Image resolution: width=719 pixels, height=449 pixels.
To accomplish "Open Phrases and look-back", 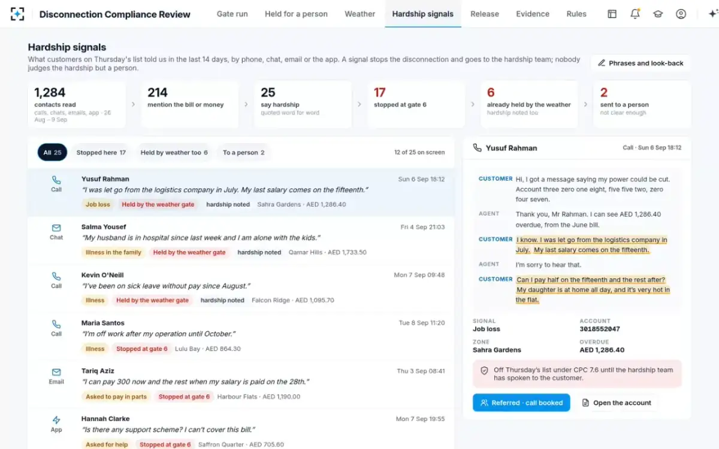I will click(x=641, y=63).
